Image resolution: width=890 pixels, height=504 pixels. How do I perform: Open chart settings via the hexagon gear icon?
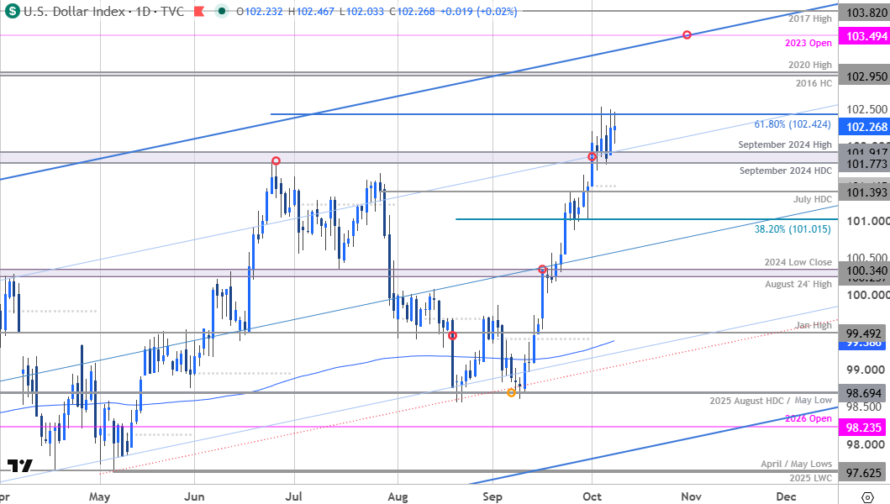click(867, 497)
